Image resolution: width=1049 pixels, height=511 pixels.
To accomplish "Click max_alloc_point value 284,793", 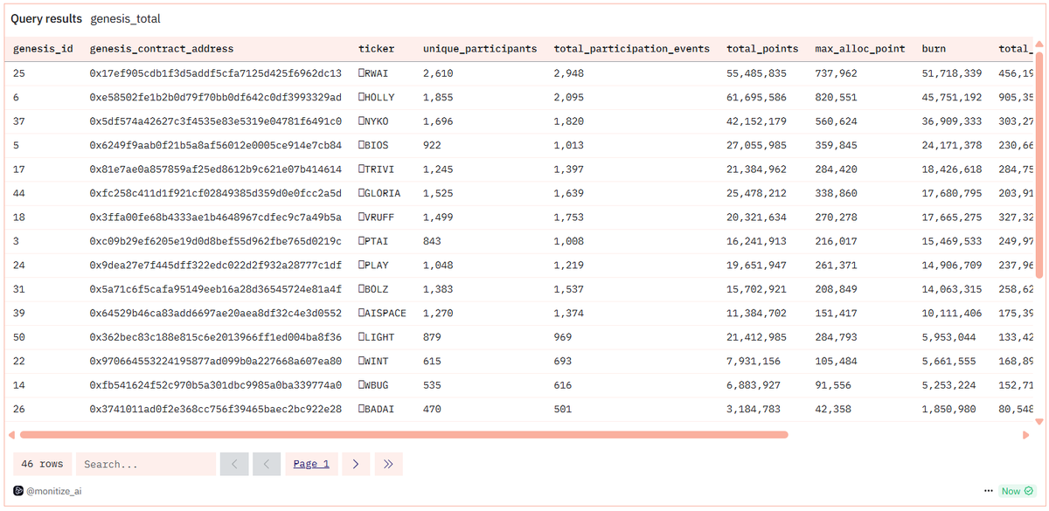I will click(x=836, y=336).
